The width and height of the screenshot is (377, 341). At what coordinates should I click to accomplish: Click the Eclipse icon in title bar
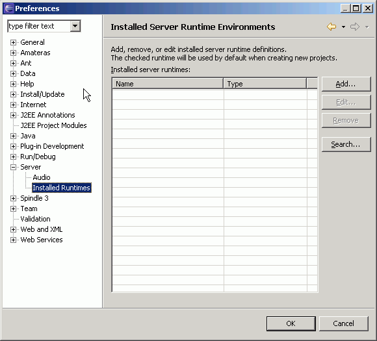[9, 8]
